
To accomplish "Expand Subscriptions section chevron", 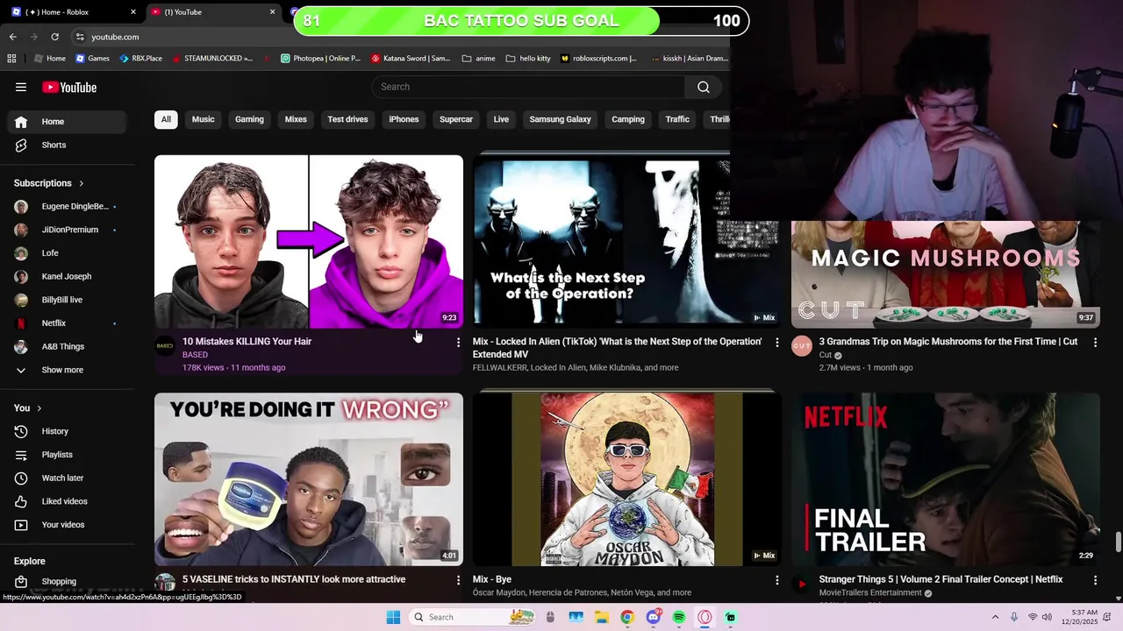I will [82, 183].
